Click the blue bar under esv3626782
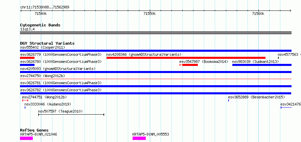The width and height of the screenshot is (301, 142). pos(156,93)
